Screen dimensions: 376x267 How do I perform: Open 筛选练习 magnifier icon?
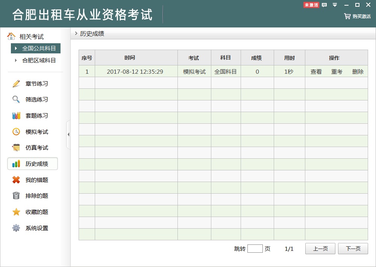pyautogui.click(x=16, y=100)
